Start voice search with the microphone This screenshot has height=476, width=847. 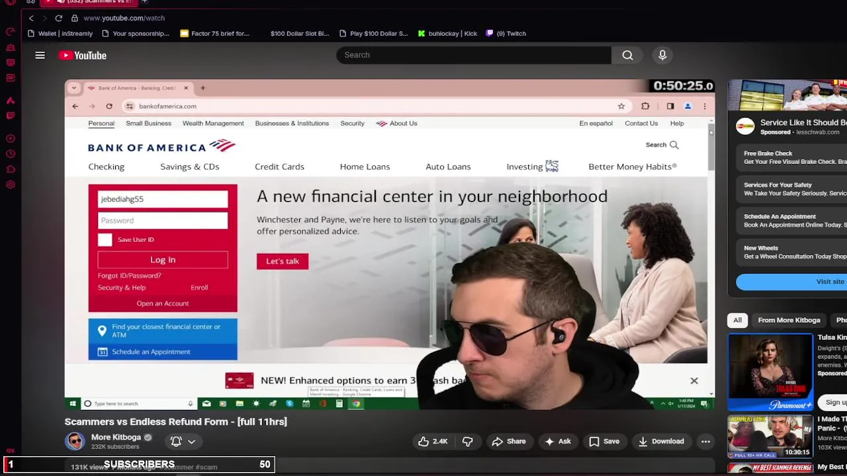coord(662,55)
